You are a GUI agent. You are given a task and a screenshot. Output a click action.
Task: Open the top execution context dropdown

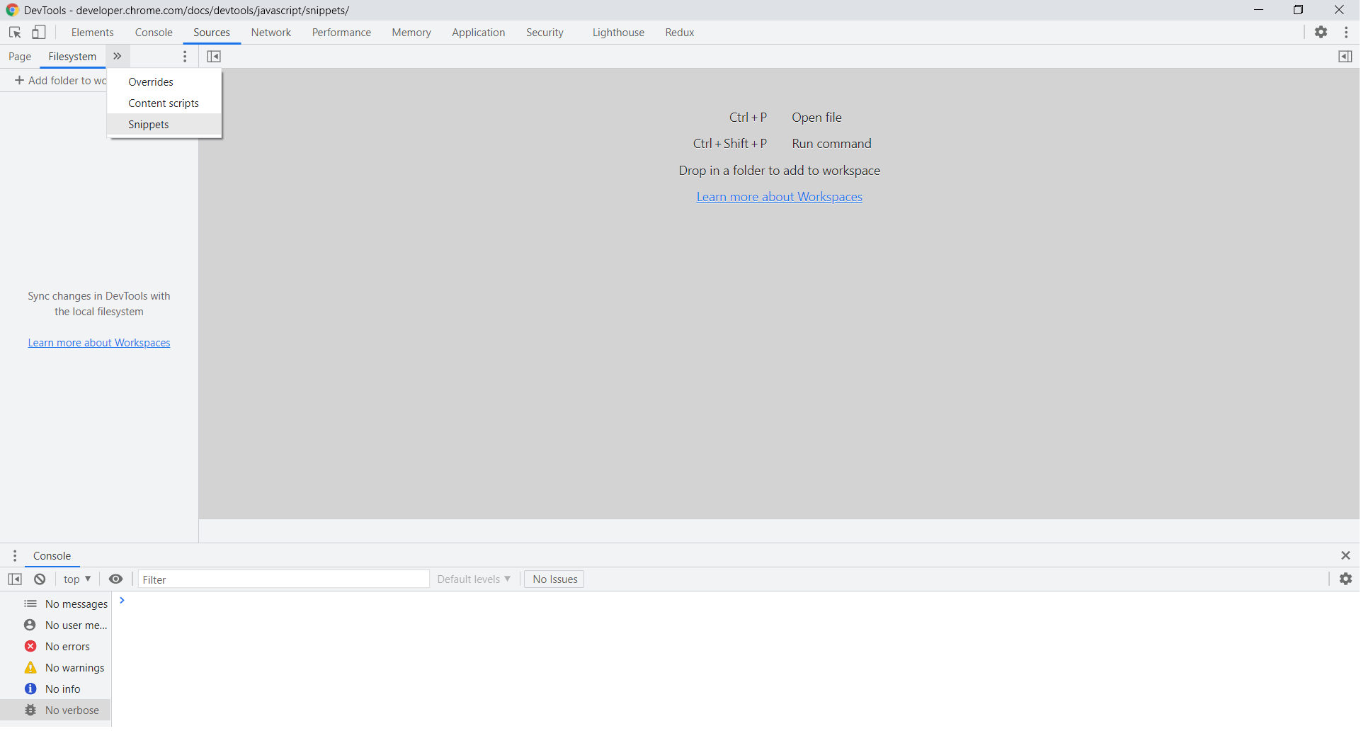(76, 579)
